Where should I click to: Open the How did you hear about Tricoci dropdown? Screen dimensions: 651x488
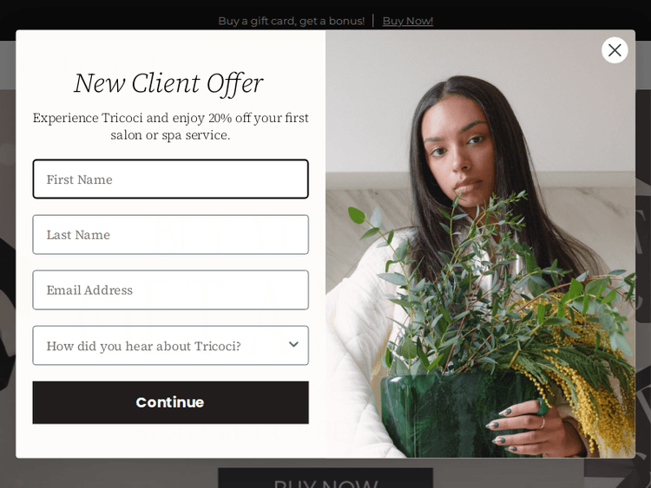pos(171,345)
